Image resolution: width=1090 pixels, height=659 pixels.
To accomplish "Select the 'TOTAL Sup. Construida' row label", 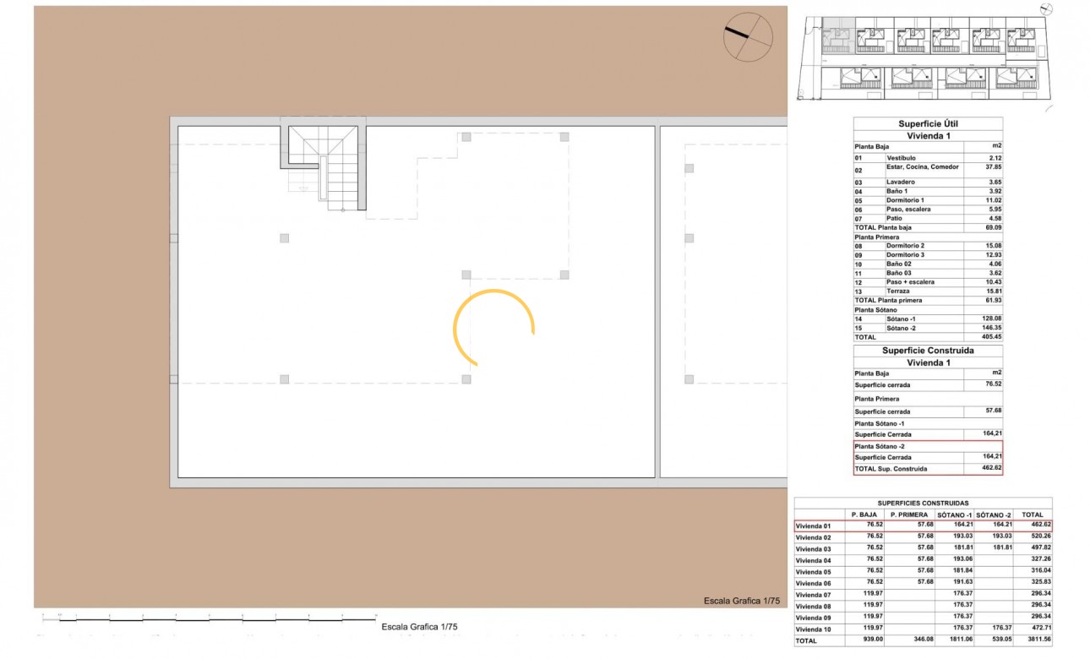I will coord(891,469).
